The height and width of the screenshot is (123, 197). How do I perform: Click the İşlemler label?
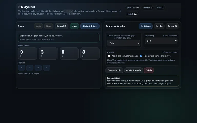[21, 63]
